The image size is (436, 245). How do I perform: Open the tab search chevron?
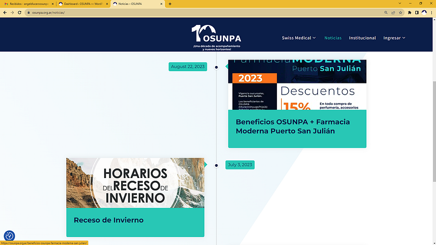point(400,4)
